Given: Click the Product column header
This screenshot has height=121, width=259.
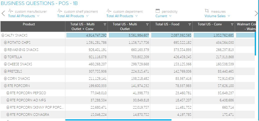Looking at the screenshot, I should [29, 24].
